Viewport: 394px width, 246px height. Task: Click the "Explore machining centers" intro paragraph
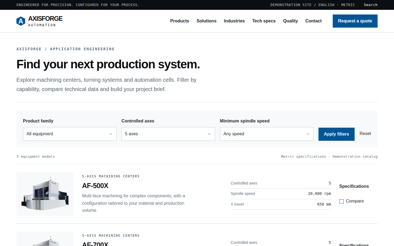point(106,84)
